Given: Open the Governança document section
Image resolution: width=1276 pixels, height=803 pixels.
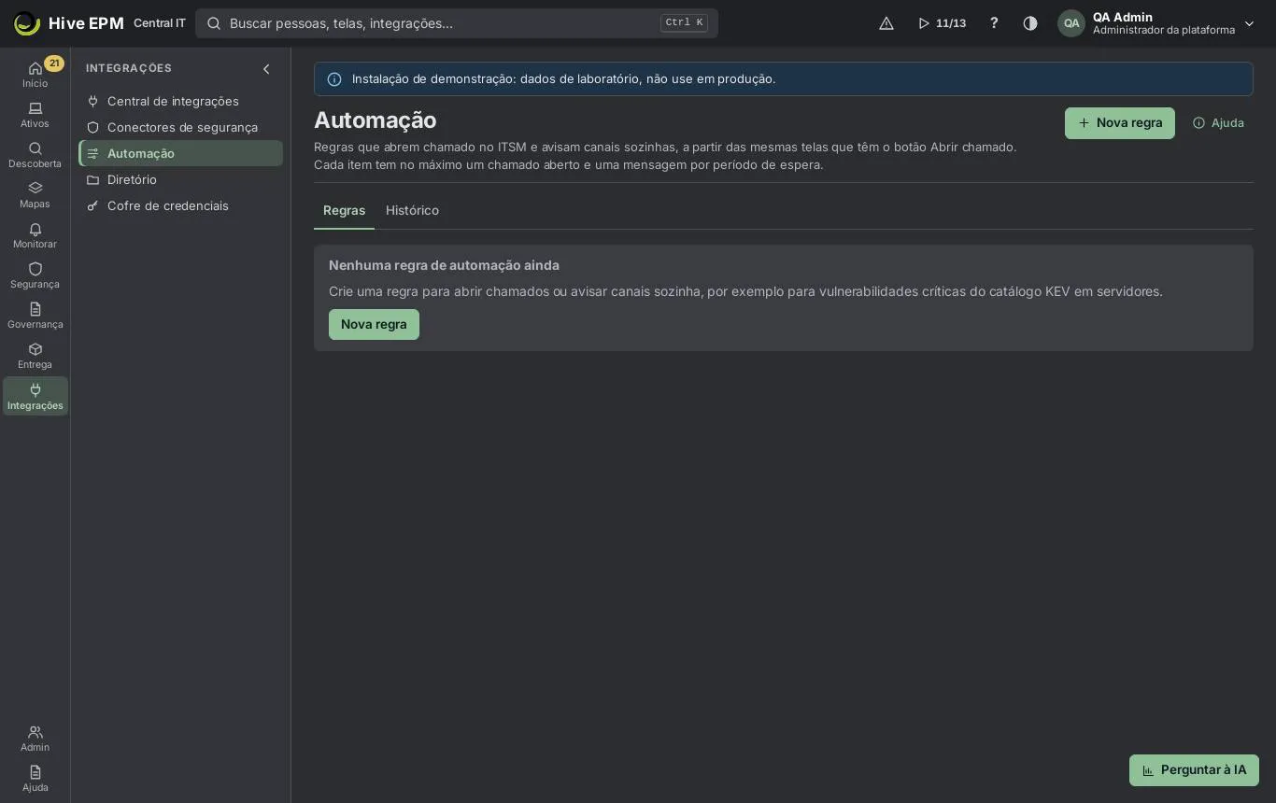Looking at the screenshot, I should coord(35,317).
